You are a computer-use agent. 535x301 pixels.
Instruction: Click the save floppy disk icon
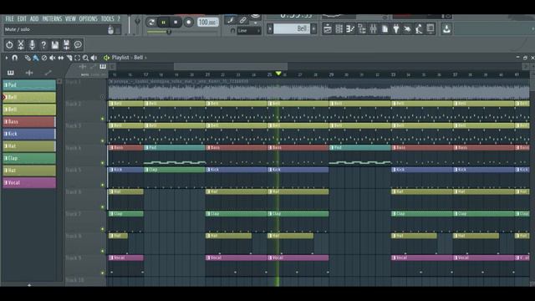pyautogui.click(x=55, y=44)
